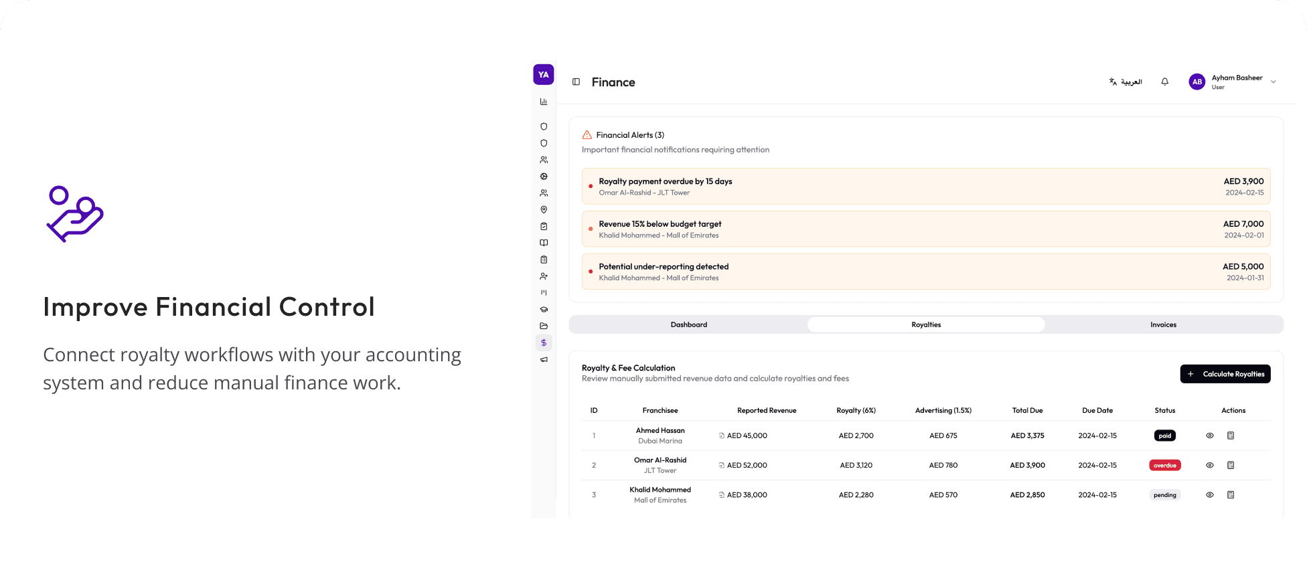Image resolution: width=1307 pixels, height=578 pixels.
Task: Click the Due Date column header
Action: (1097, 411)
